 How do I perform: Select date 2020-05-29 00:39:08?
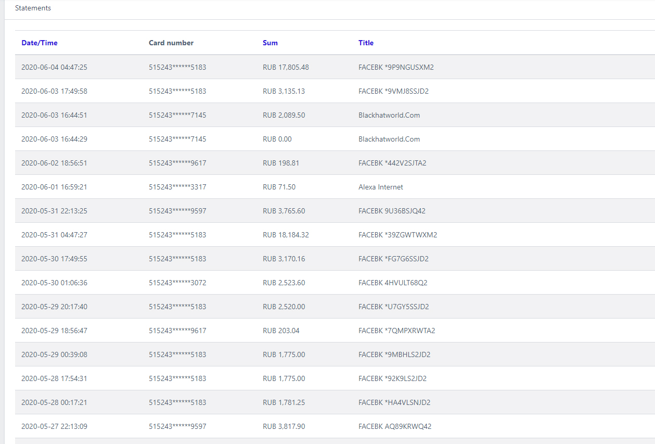click(x=54, y=354)
